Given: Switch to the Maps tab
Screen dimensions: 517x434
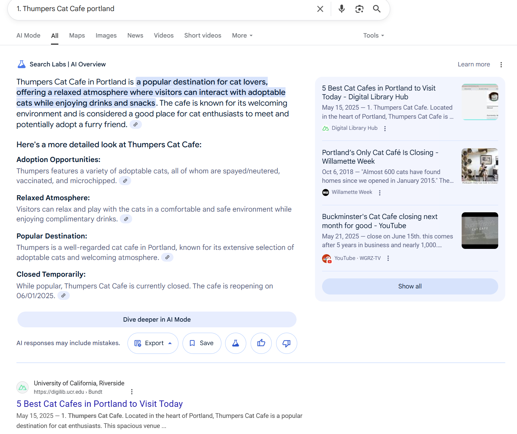Looking at the screenshot, I should point(77,36).
